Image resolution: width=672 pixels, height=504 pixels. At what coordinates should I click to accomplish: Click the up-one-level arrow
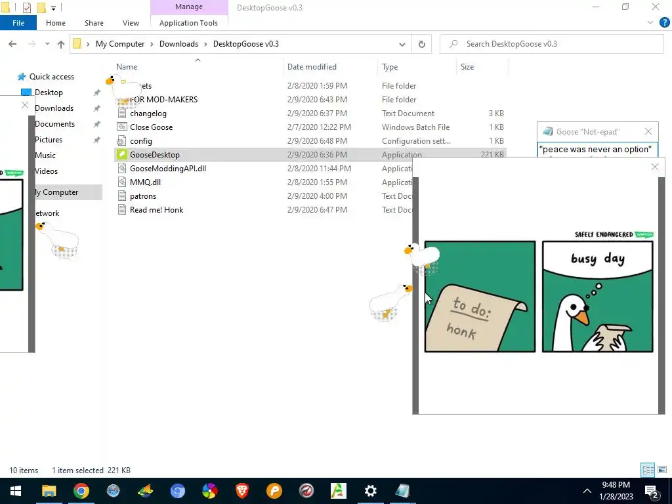coord(61,44)
